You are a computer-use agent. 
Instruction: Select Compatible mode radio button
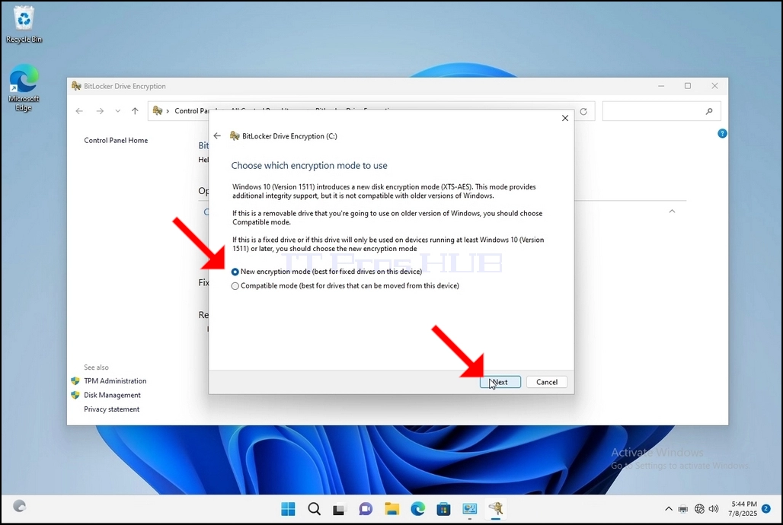click(x=235, y=286)
